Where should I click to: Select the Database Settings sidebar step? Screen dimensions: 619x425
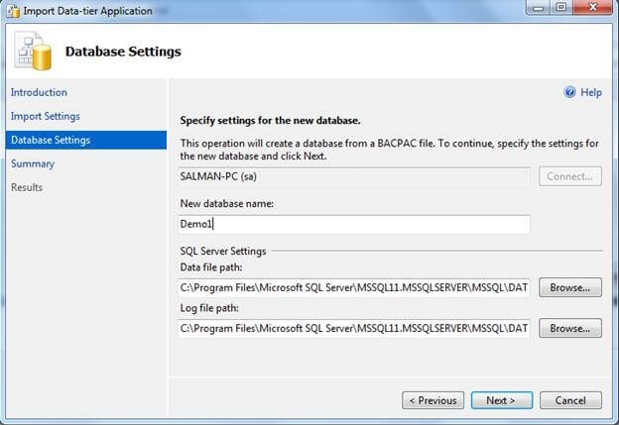[50, 140]
